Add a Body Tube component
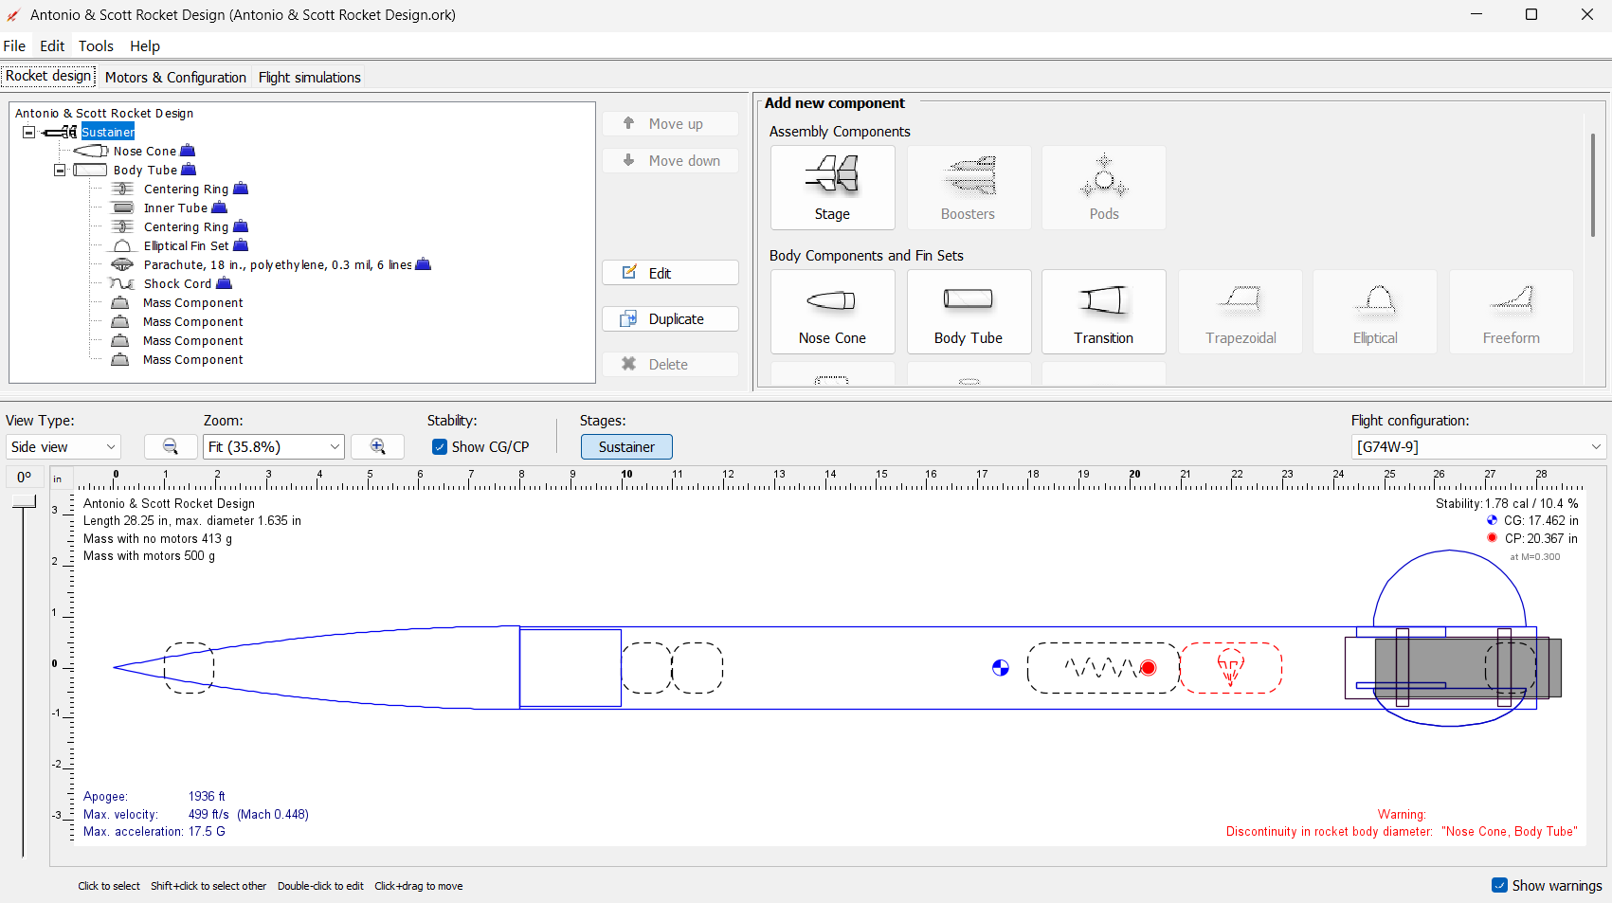 (x=968, y=312)
